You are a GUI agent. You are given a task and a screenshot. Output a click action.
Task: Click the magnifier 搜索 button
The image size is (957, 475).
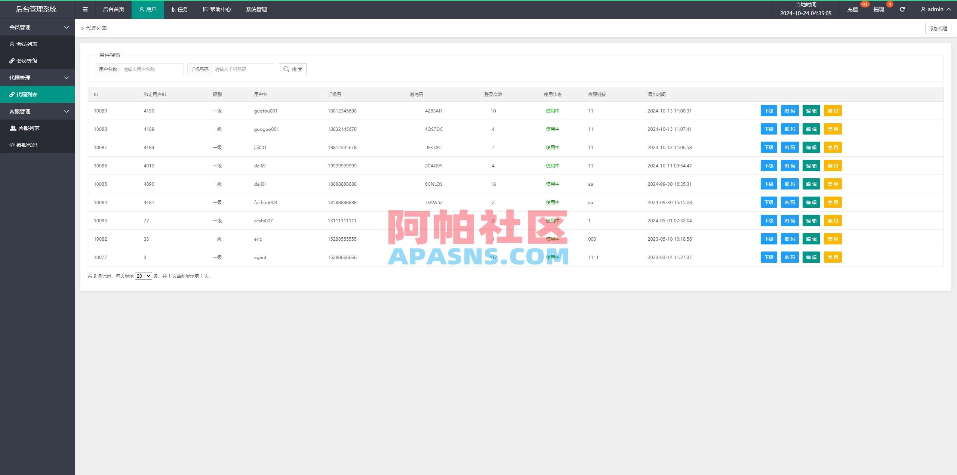point(293,69)
